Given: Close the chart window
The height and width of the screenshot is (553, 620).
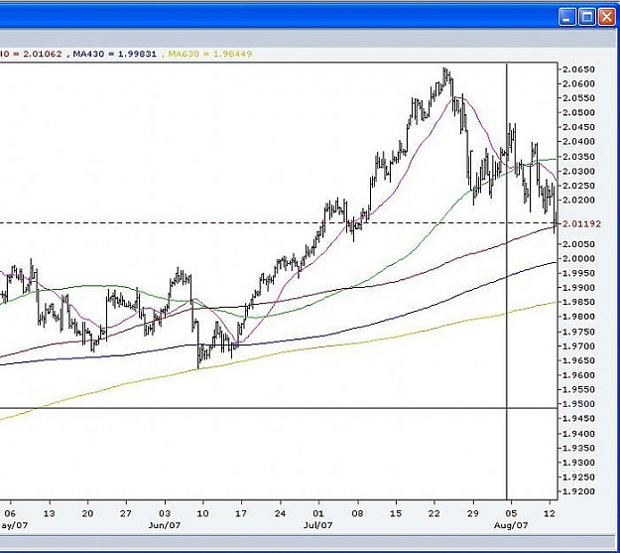Looking at the screenshot, I should [607, 17].
